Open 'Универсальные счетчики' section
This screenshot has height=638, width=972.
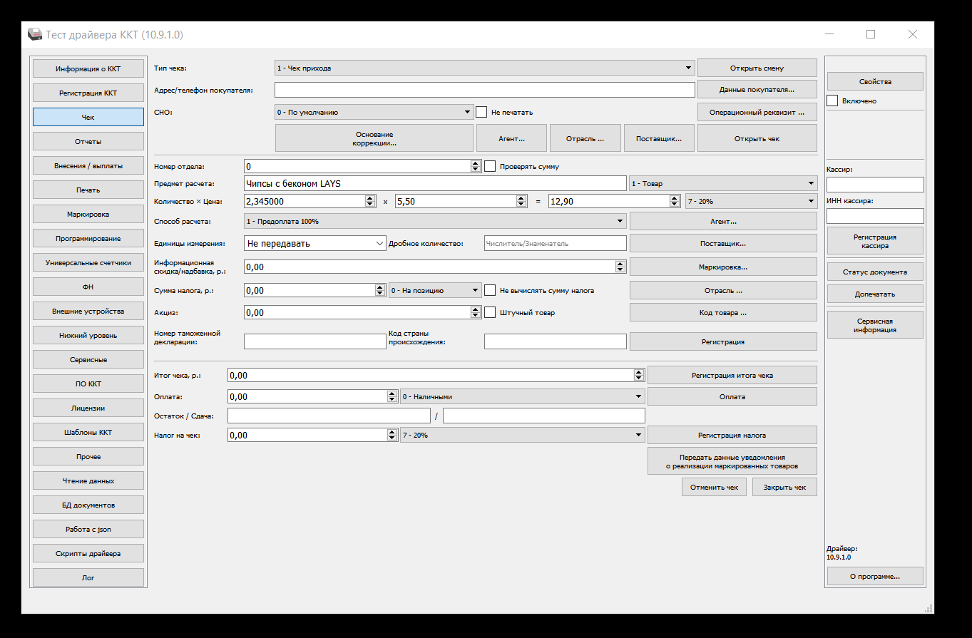click(88, 262)
